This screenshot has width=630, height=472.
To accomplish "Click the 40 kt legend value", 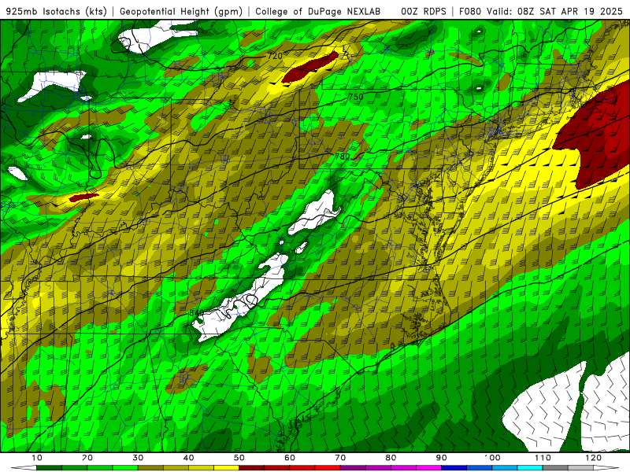I will (x=188, y=458).
